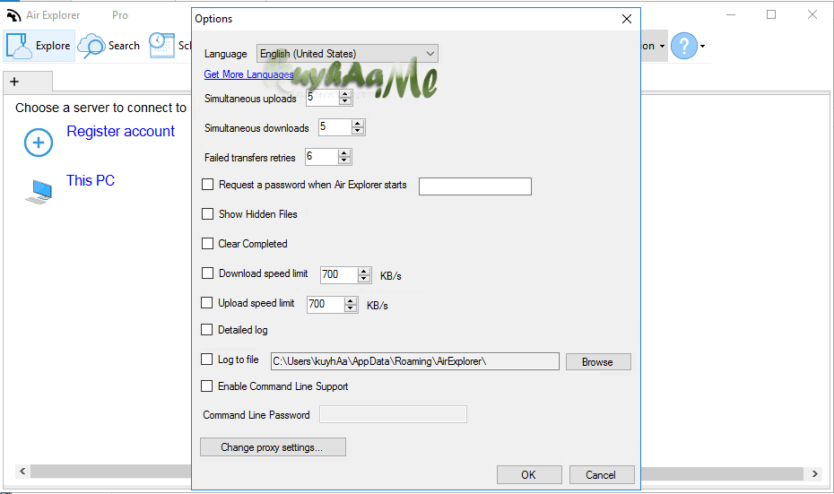Viewport: 834px width, 494px height.
Task: Click left arrow of horizontal scrollbar
Action: pos(22,472)
